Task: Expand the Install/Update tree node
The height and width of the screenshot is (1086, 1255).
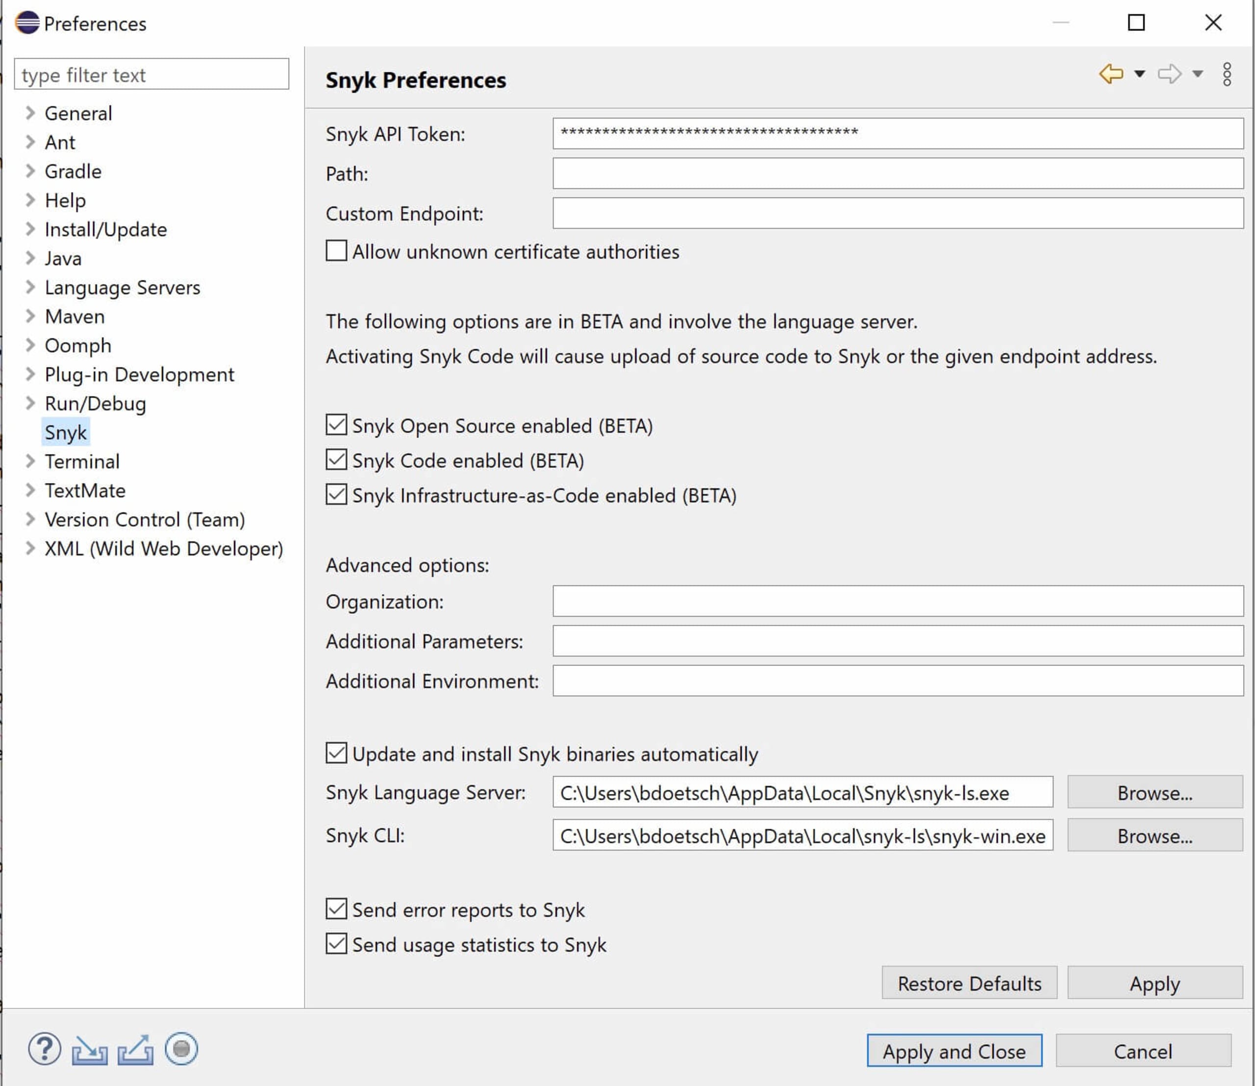Action: [x=30, y=229]
